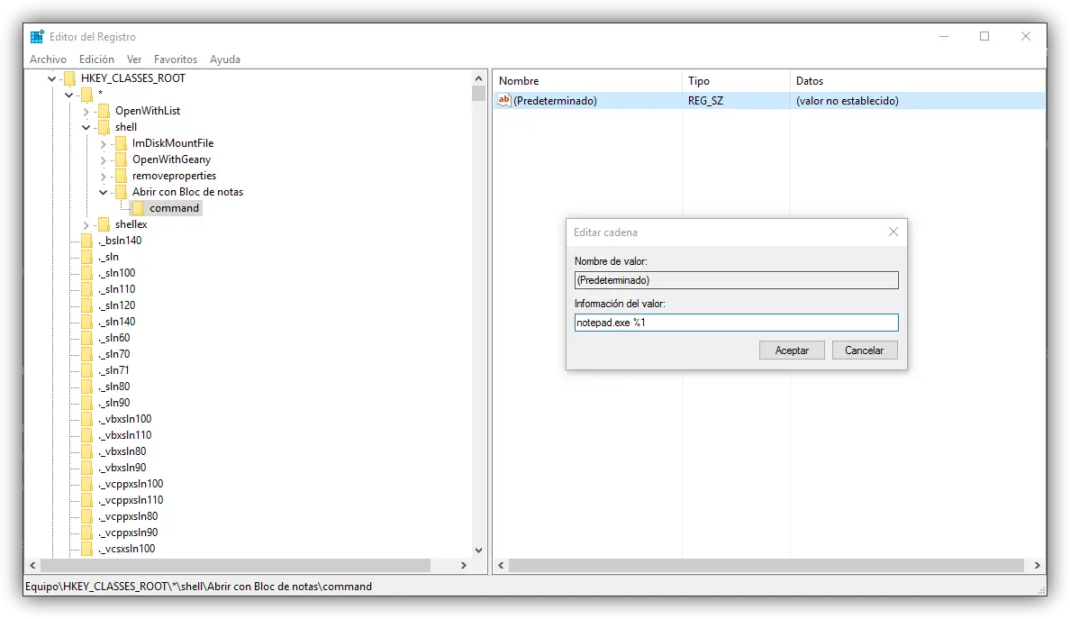Click the folder icon next to ._bsln140

(86, 241)
